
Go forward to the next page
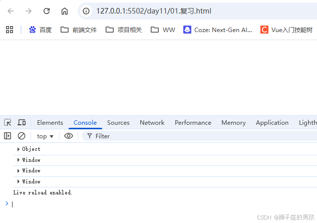point(29,11)
